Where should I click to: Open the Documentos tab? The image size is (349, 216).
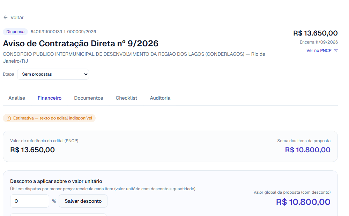pos(89,98)
